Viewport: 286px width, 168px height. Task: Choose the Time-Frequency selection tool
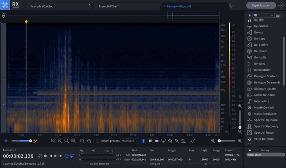click(150, 141)
